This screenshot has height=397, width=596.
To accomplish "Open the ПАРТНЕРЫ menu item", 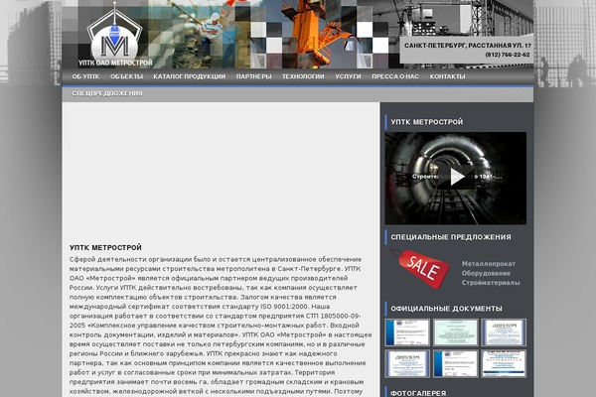I will [x=254, y=76].
